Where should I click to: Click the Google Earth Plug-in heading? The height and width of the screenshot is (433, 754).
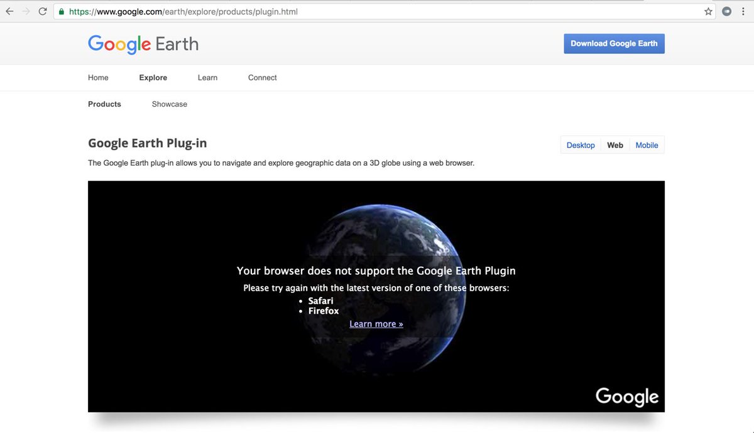[x=147, y=143]
